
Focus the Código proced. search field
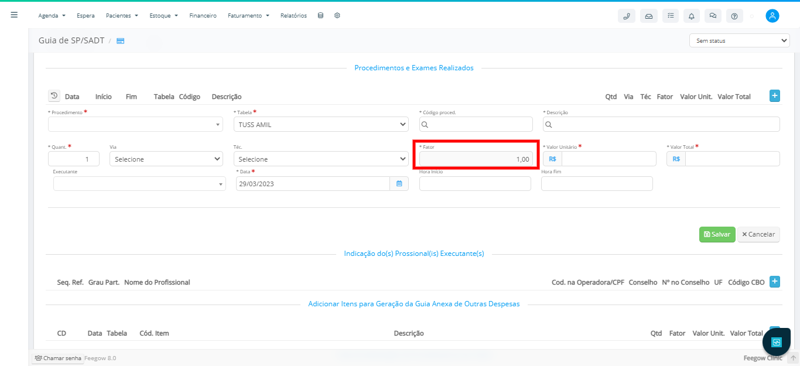coord(476,124)
